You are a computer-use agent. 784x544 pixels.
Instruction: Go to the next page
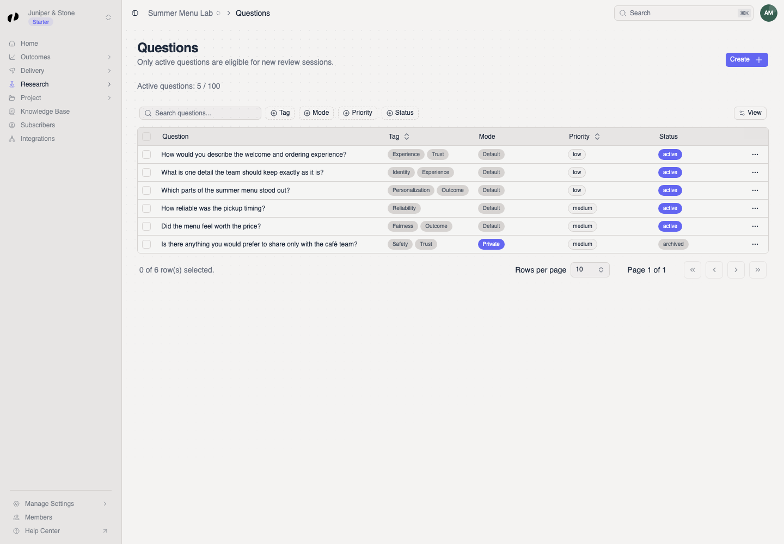(736, 270)
